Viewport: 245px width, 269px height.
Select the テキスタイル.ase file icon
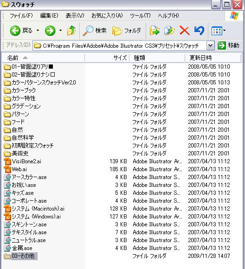pyautogui.click(x=7, y=232)
